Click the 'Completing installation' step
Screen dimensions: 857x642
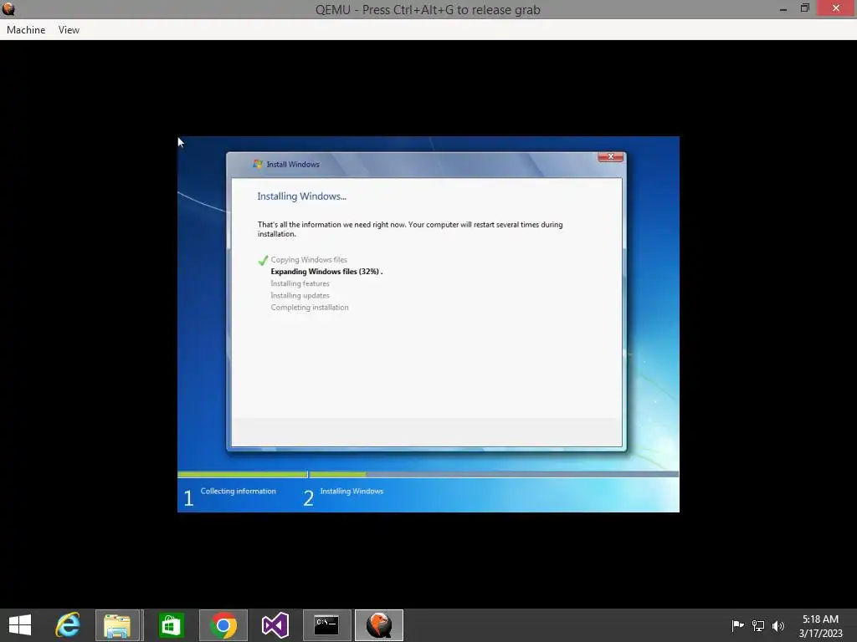(310, 308)
